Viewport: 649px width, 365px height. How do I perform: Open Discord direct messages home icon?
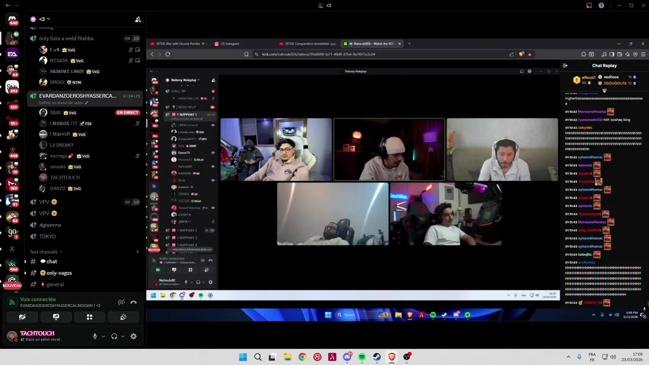[12, 19]
